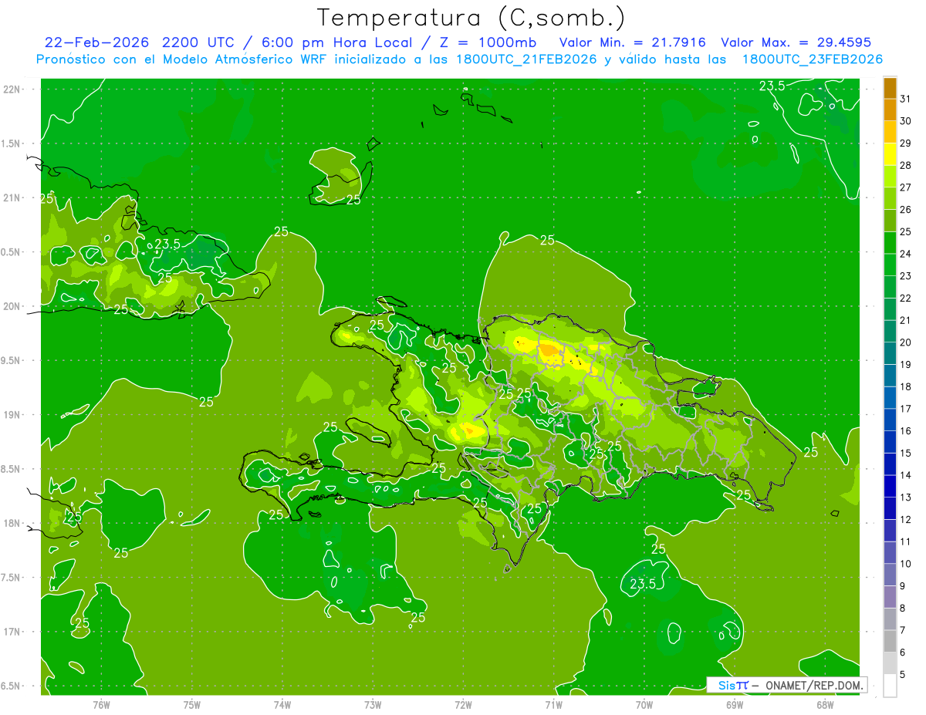
Task: Click the '8.5N' latitude label
Action: [x=12, y=469]
